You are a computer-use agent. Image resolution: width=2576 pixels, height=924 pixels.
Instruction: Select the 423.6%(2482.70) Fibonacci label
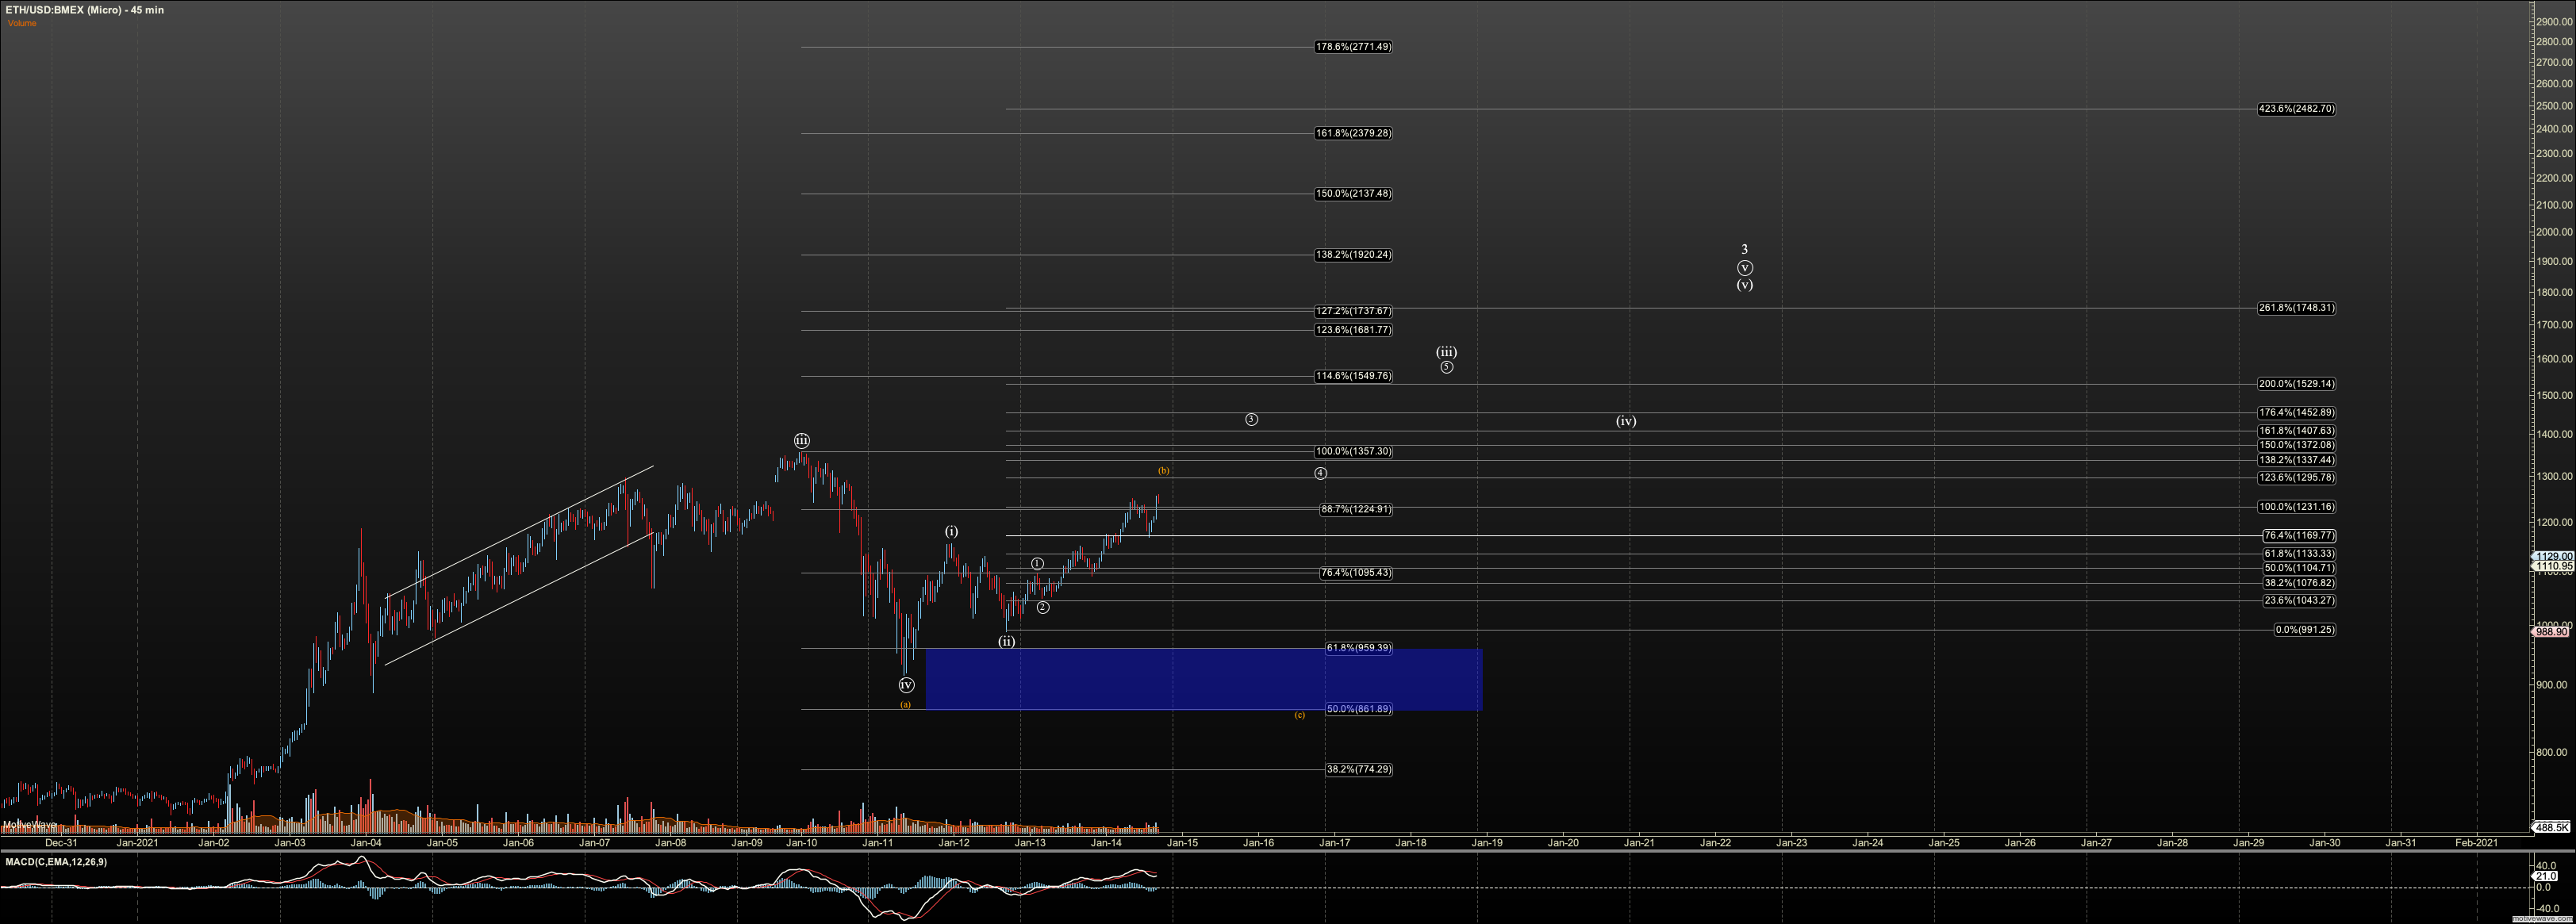click(2295, 109)
